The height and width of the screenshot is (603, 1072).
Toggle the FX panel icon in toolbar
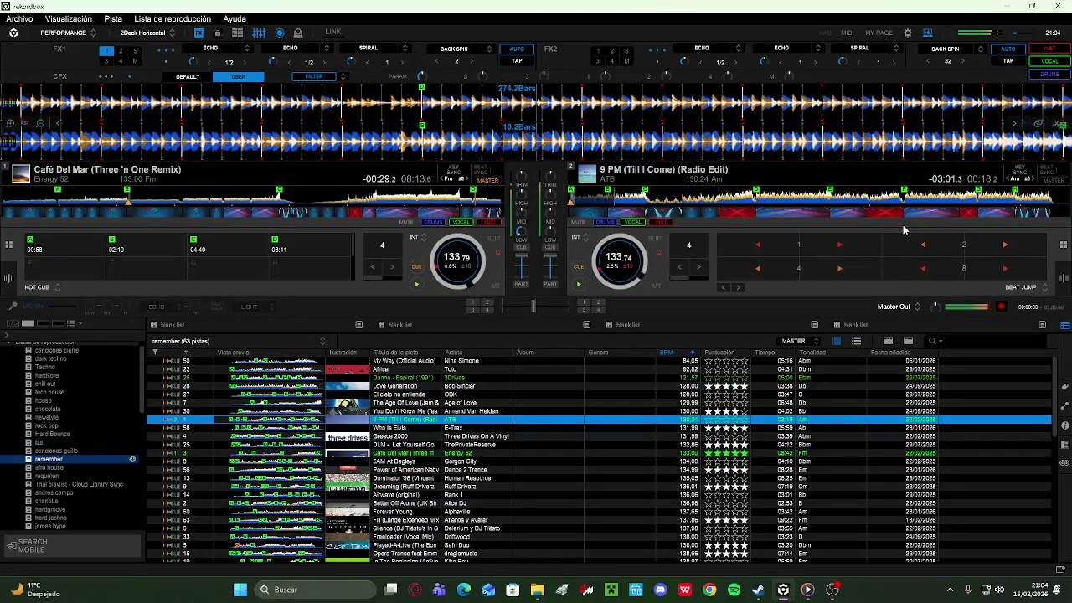click(x=198, y=33)
